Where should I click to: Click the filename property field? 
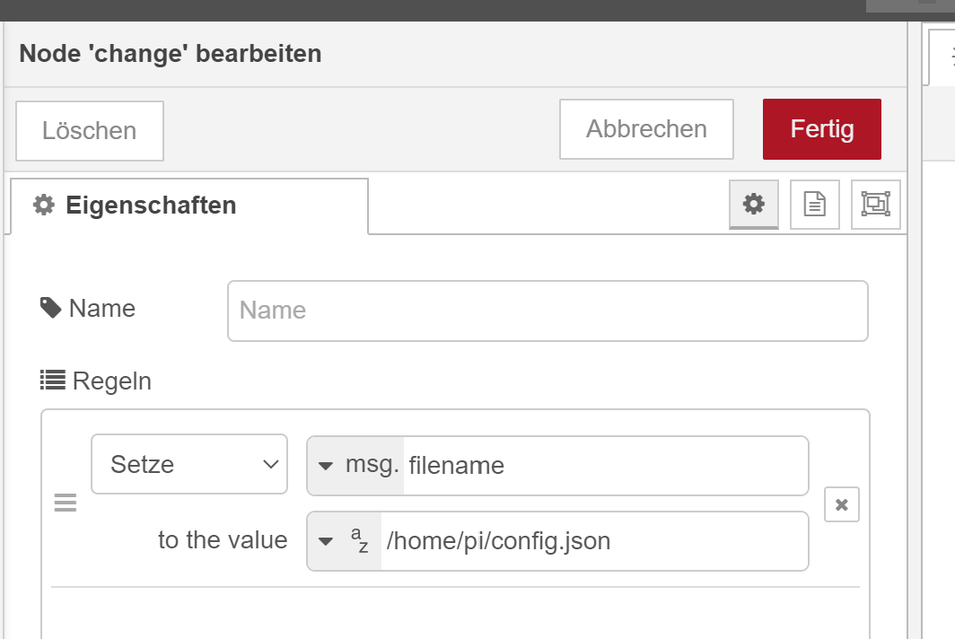click(603, 465)
